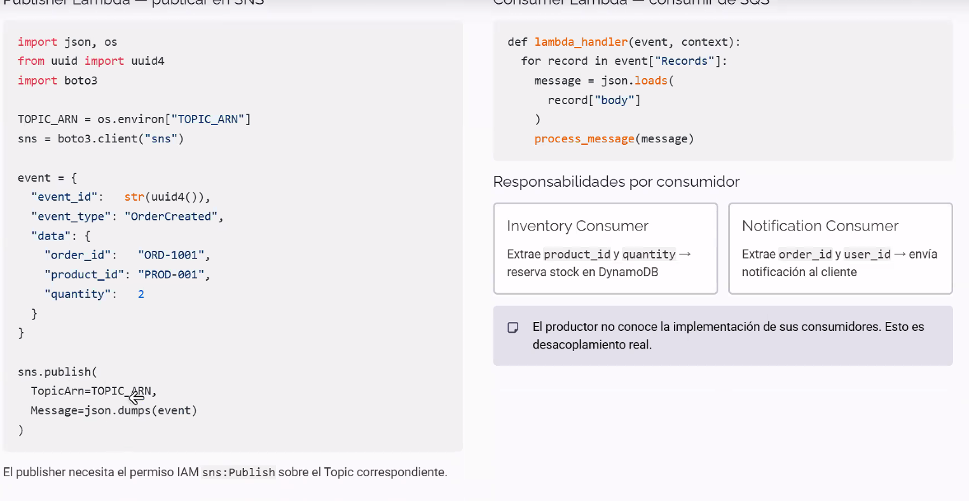Click the "sns.publish(" call line
This screenshot has width=969, height=501.
point(57,372)
